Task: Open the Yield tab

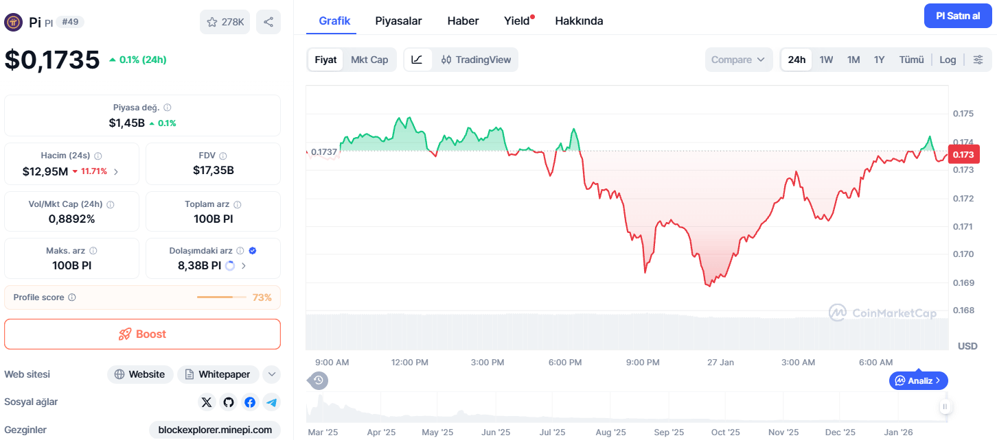Action: pos(517,21)
